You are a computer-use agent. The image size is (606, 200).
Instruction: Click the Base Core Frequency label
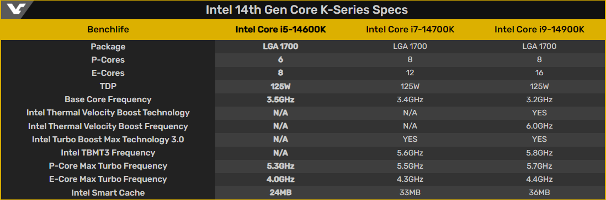click(108, 99)
